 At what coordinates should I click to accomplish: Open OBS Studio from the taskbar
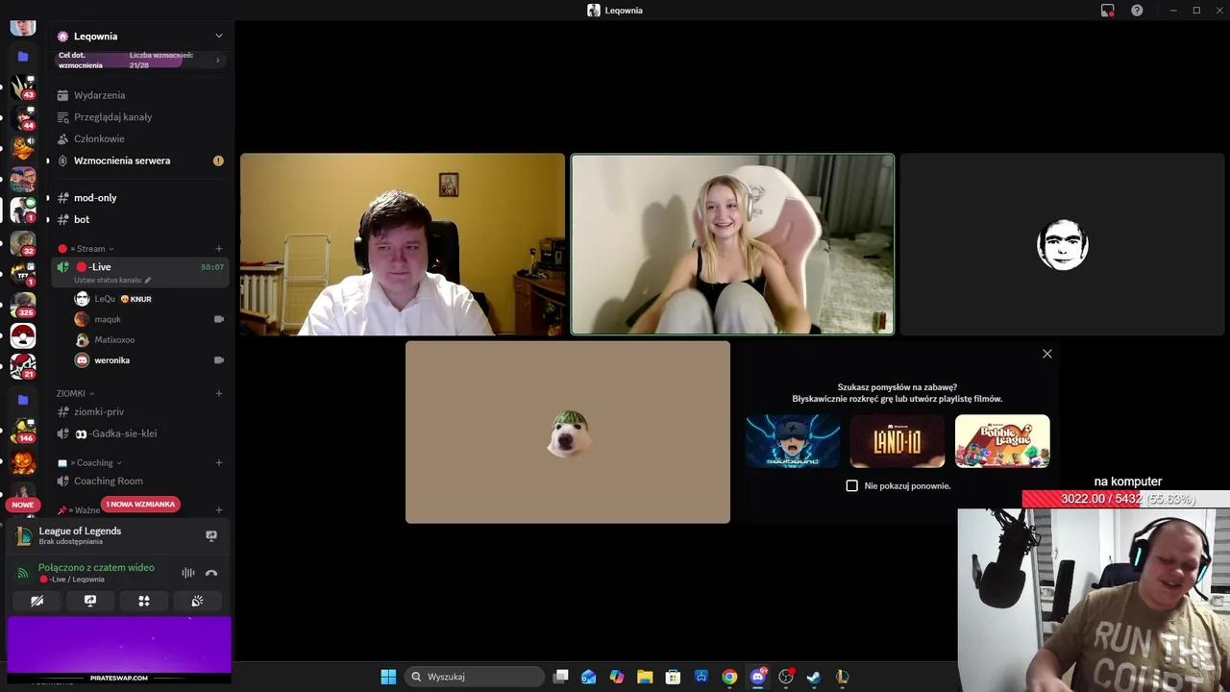tap(785, 677)
